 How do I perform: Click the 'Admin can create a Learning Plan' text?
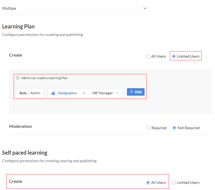pyautogui.click(x=44, y=78)
